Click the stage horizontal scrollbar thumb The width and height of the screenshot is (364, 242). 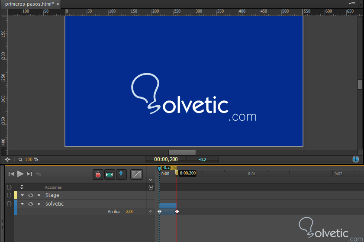click(x=182, y=152)
